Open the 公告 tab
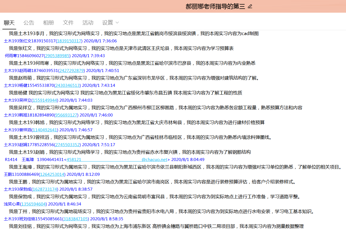This screenshot has width=346, height=230. tap(29, 23)
